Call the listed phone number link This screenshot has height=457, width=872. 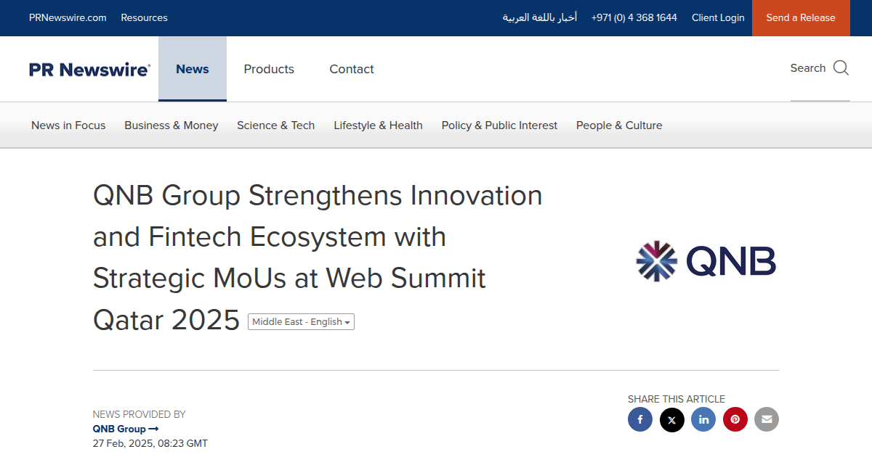(634, 17)
